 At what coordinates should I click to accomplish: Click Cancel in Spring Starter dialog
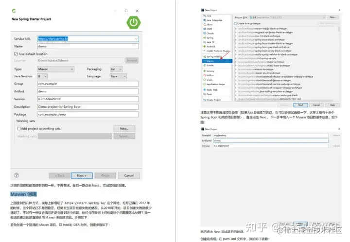(129, 175)
